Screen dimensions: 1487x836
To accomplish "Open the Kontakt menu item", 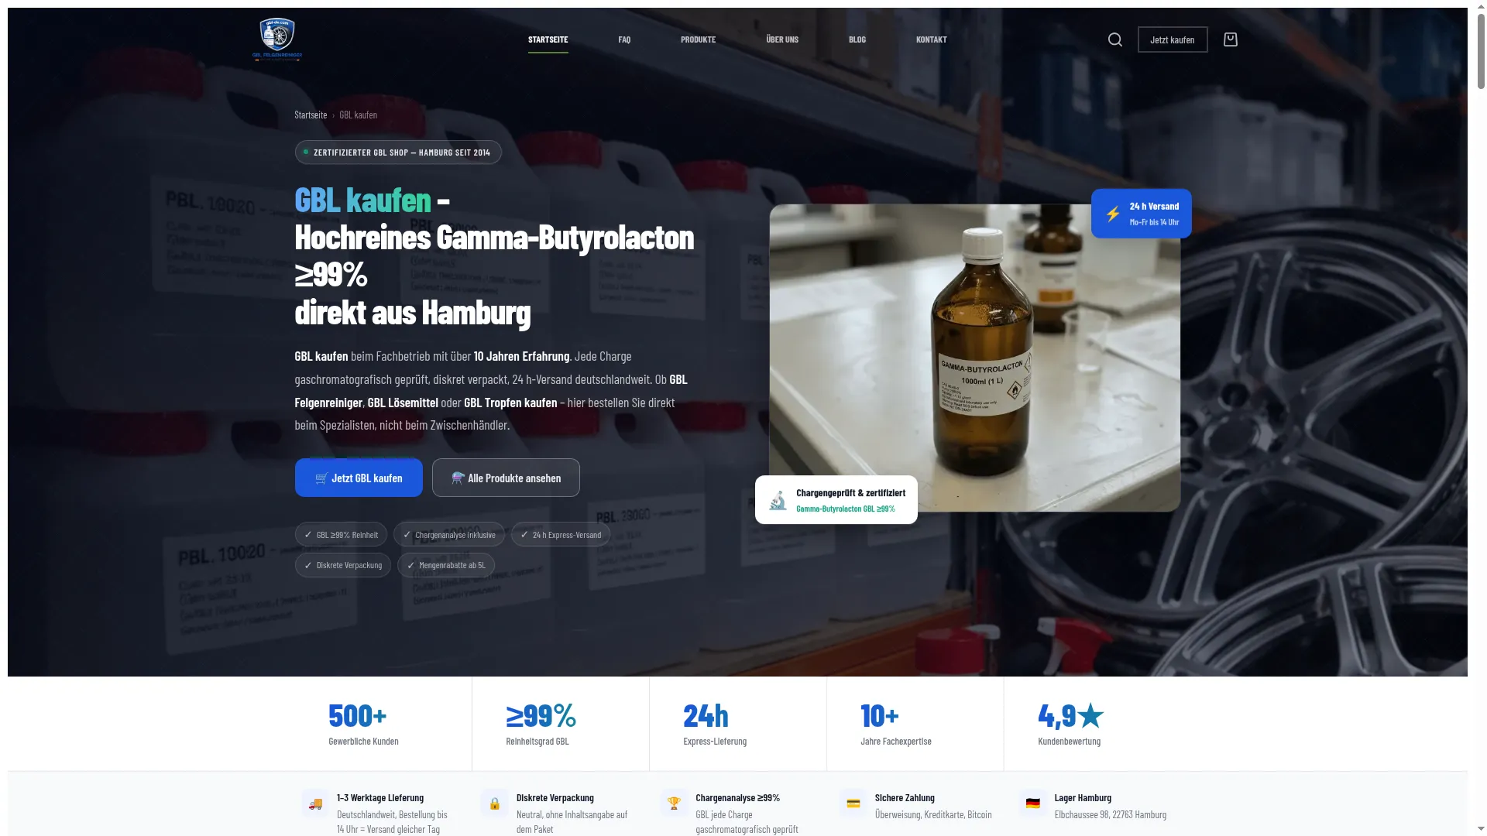I will [x=932, y=39].
